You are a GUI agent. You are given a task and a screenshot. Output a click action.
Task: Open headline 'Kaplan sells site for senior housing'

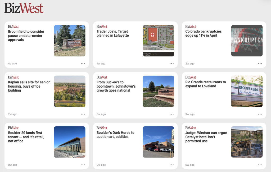(29, 86)
